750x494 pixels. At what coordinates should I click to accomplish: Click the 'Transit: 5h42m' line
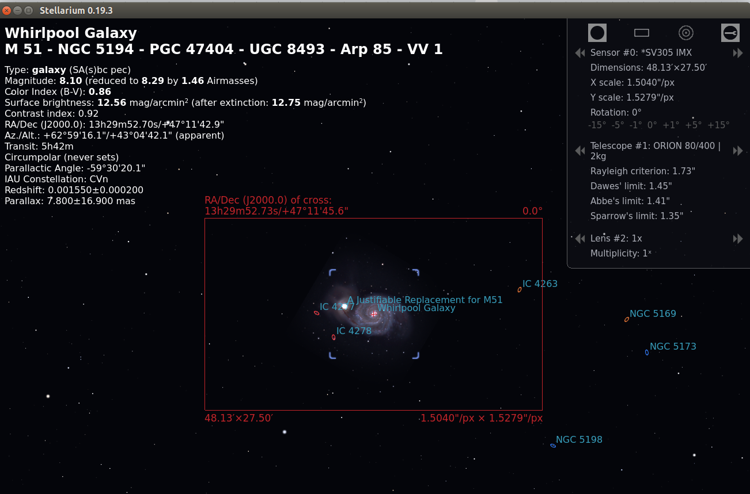click(38, 147)
